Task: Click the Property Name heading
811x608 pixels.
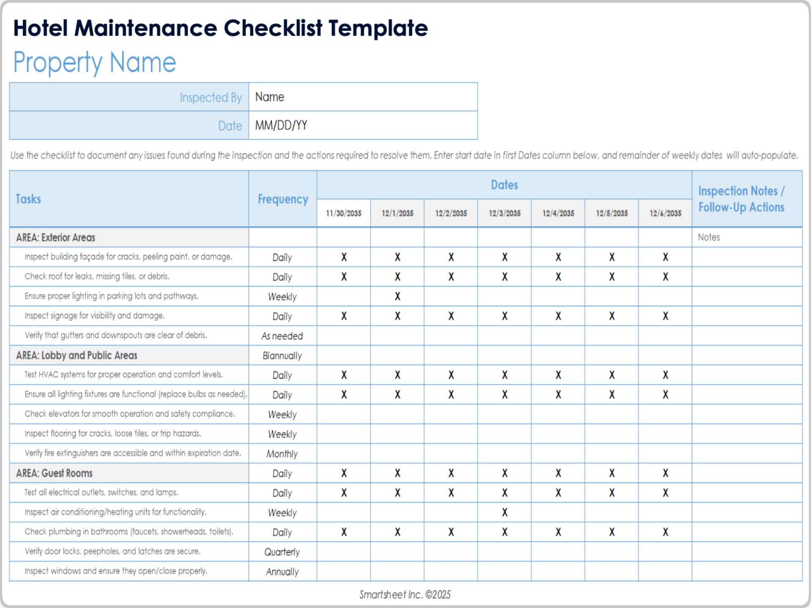Action: 95,62
